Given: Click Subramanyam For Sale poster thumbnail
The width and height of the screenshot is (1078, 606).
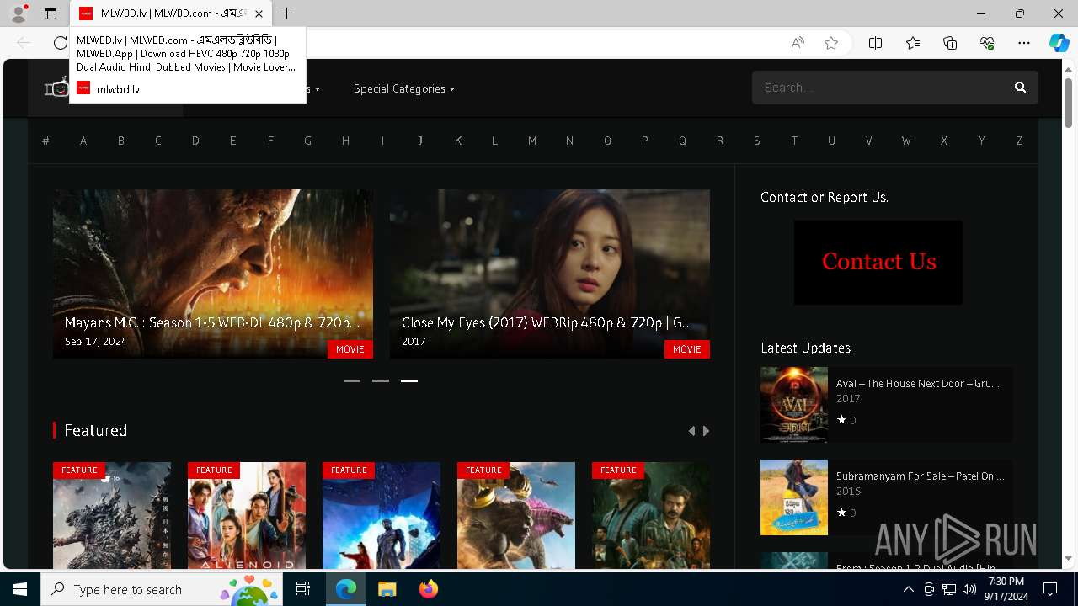Looking at the screenshot, I should (794, 497).
